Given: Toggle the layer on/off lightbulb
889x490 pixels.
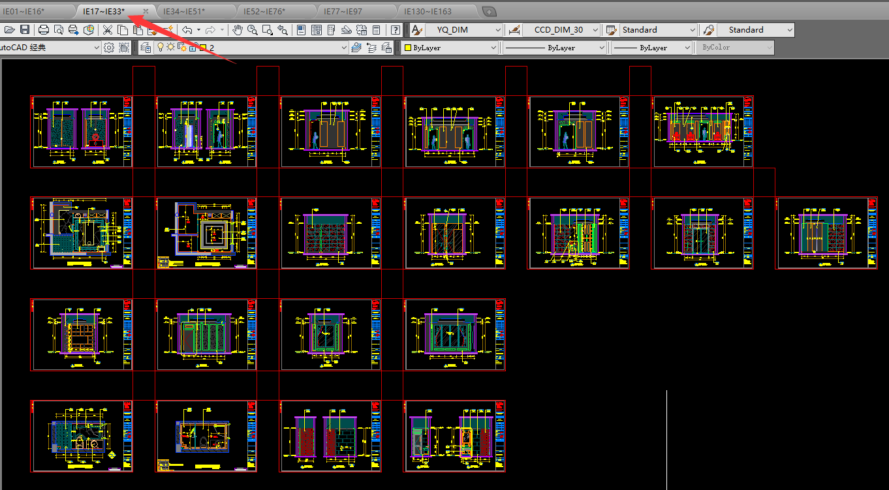Looking at the screenshot, I should [160, 48].
